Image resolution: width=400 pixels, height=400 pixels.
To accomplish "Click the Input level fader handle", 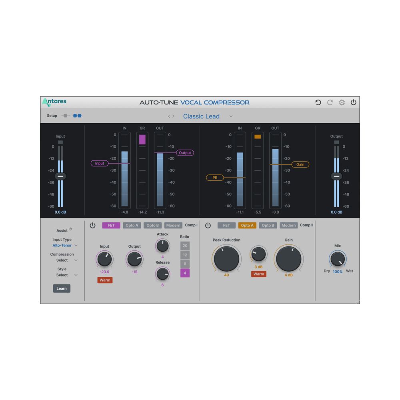I will click(x=60, y=176).
